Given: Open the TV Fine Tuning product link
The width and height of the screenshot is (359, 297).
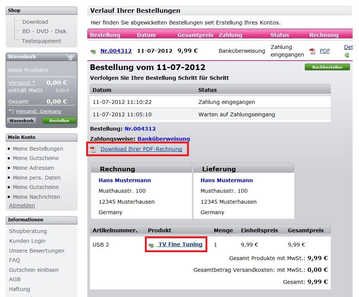Looking at the screenshot, I should pos(180,245).
